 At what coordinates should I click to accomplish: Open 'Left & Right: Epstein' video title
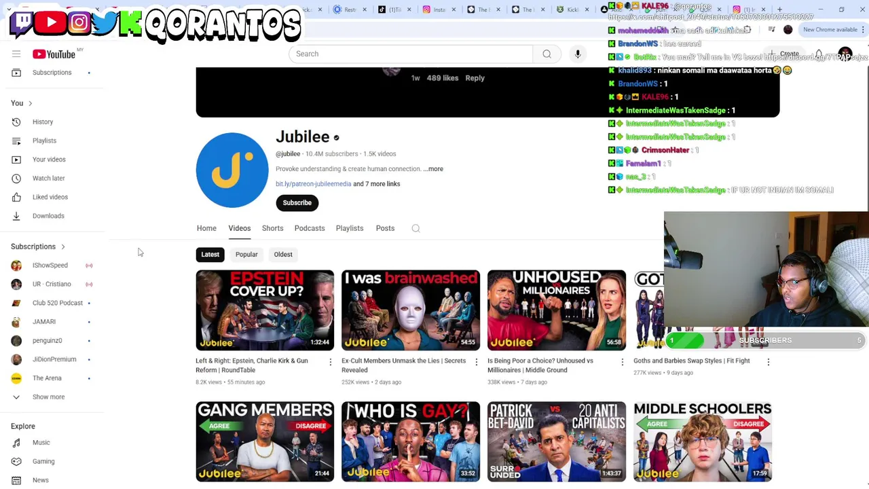tap(252, 365)
